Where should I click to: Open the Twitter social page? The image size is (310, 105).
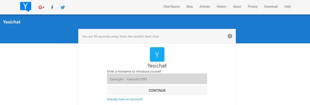pos(63,7)
